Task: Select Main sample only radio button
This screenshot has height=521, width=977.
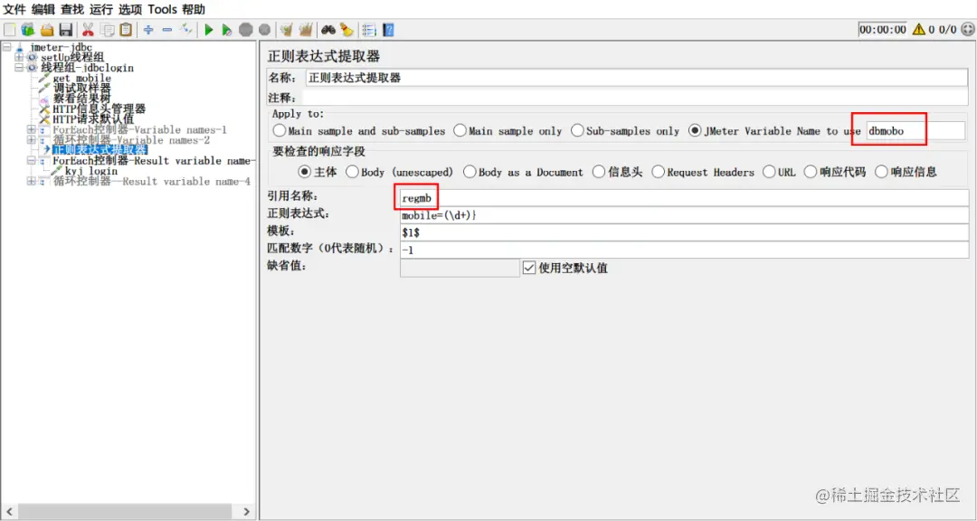Action: [460, 131]
